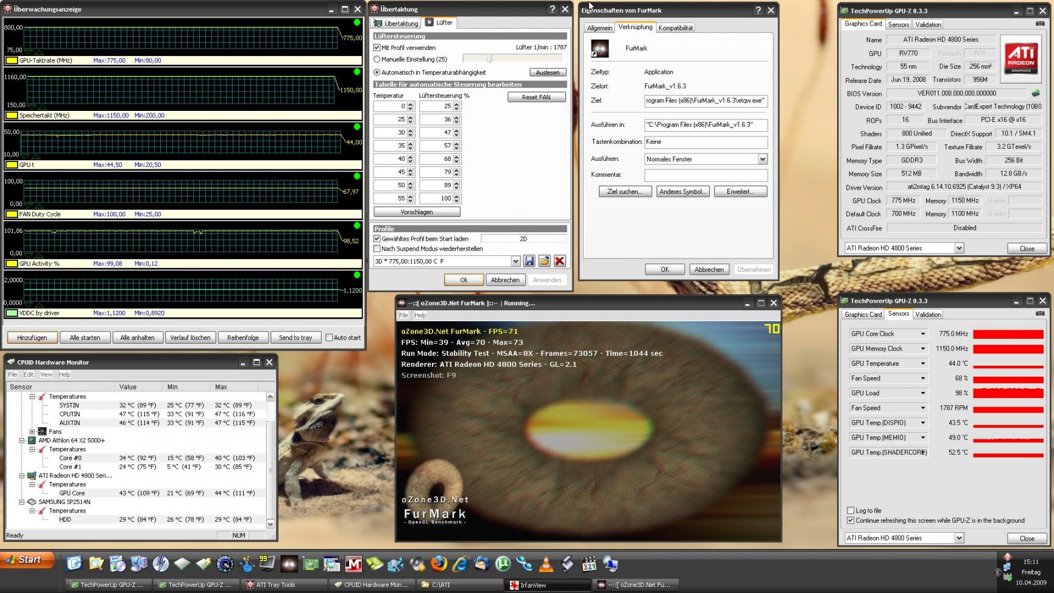Launch Firefox from the quick launch bar
Viewport: 1054px width, 593px height.
pos(439,564)
